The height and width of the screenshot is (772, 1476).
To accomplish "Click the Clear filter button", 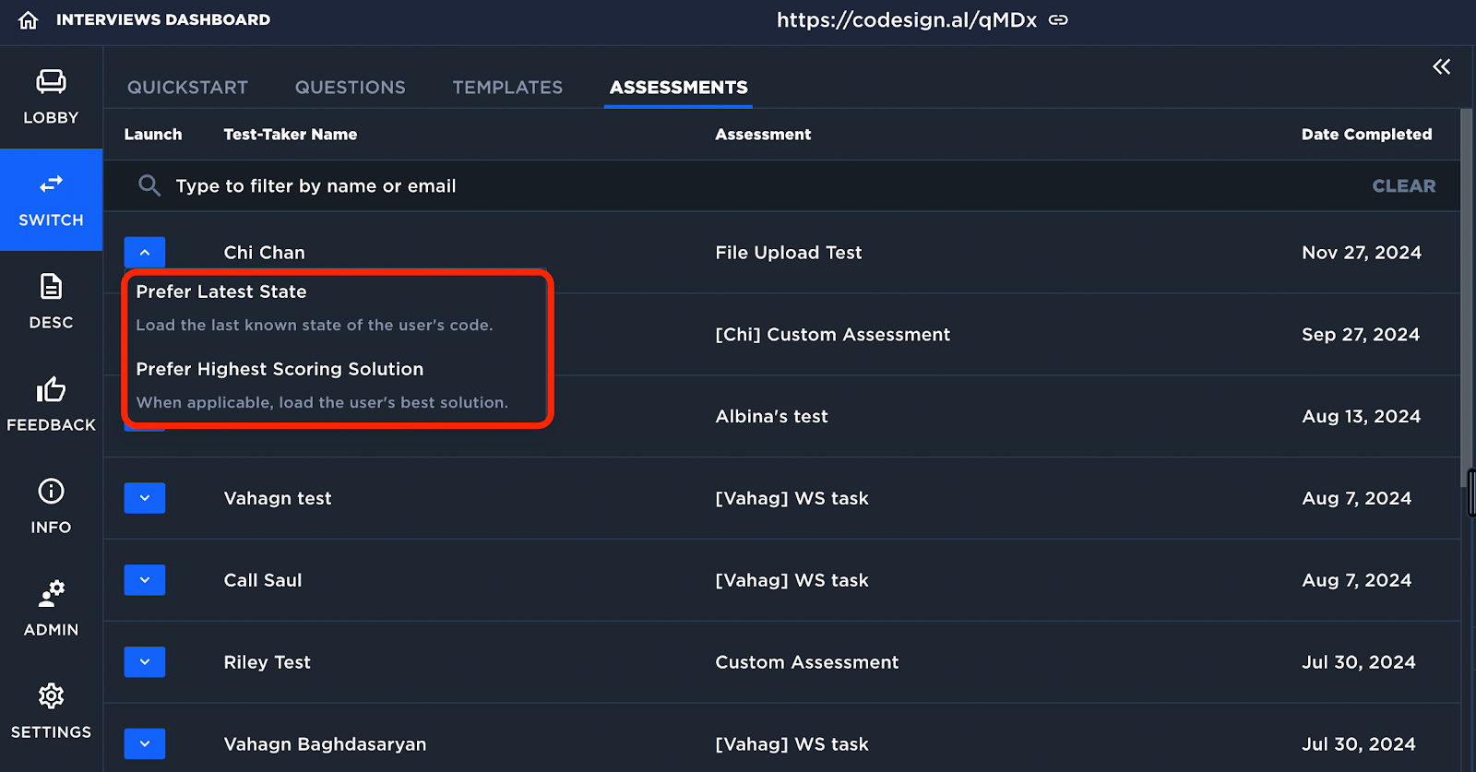I will pos(1403,185).
